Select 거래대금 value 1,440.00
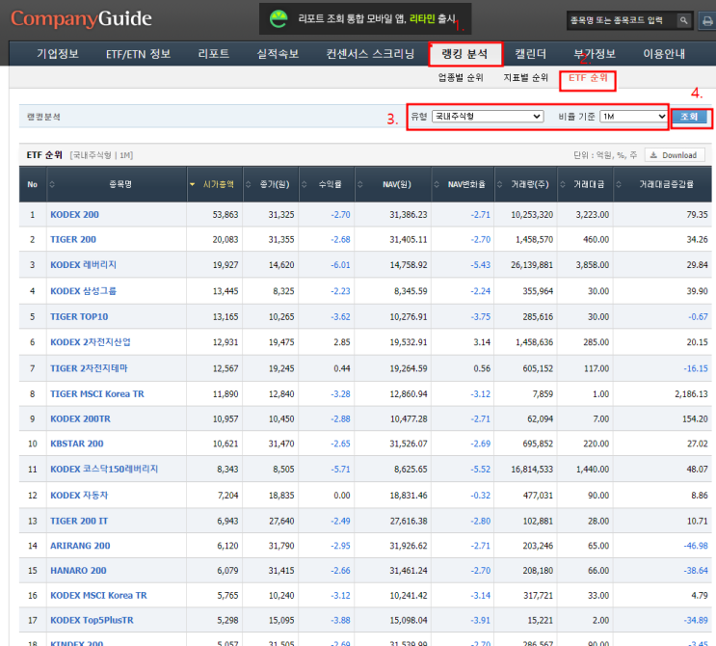Image resolution: width=716 pixels, height=646 pixels. coord(593,470)
